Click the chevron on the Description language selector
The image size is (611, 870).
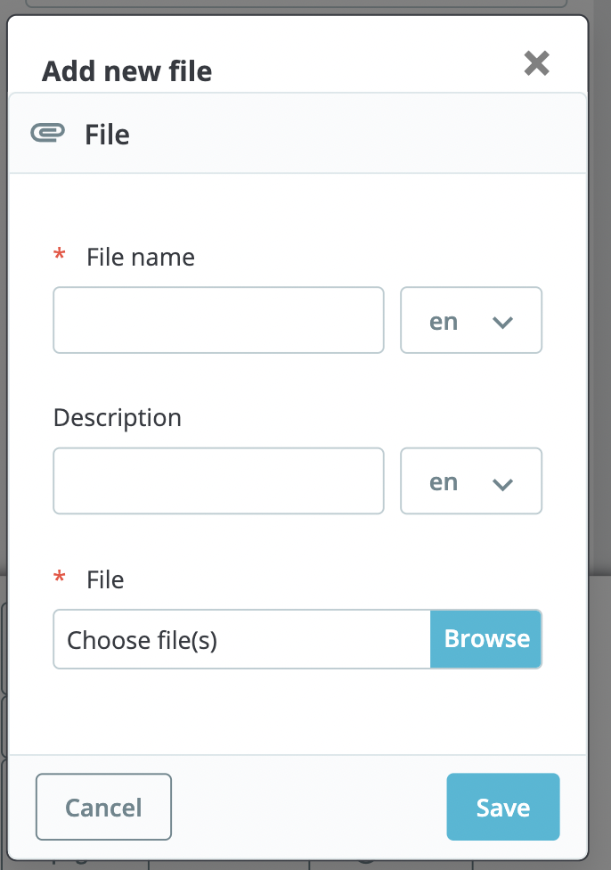[502, 481]
